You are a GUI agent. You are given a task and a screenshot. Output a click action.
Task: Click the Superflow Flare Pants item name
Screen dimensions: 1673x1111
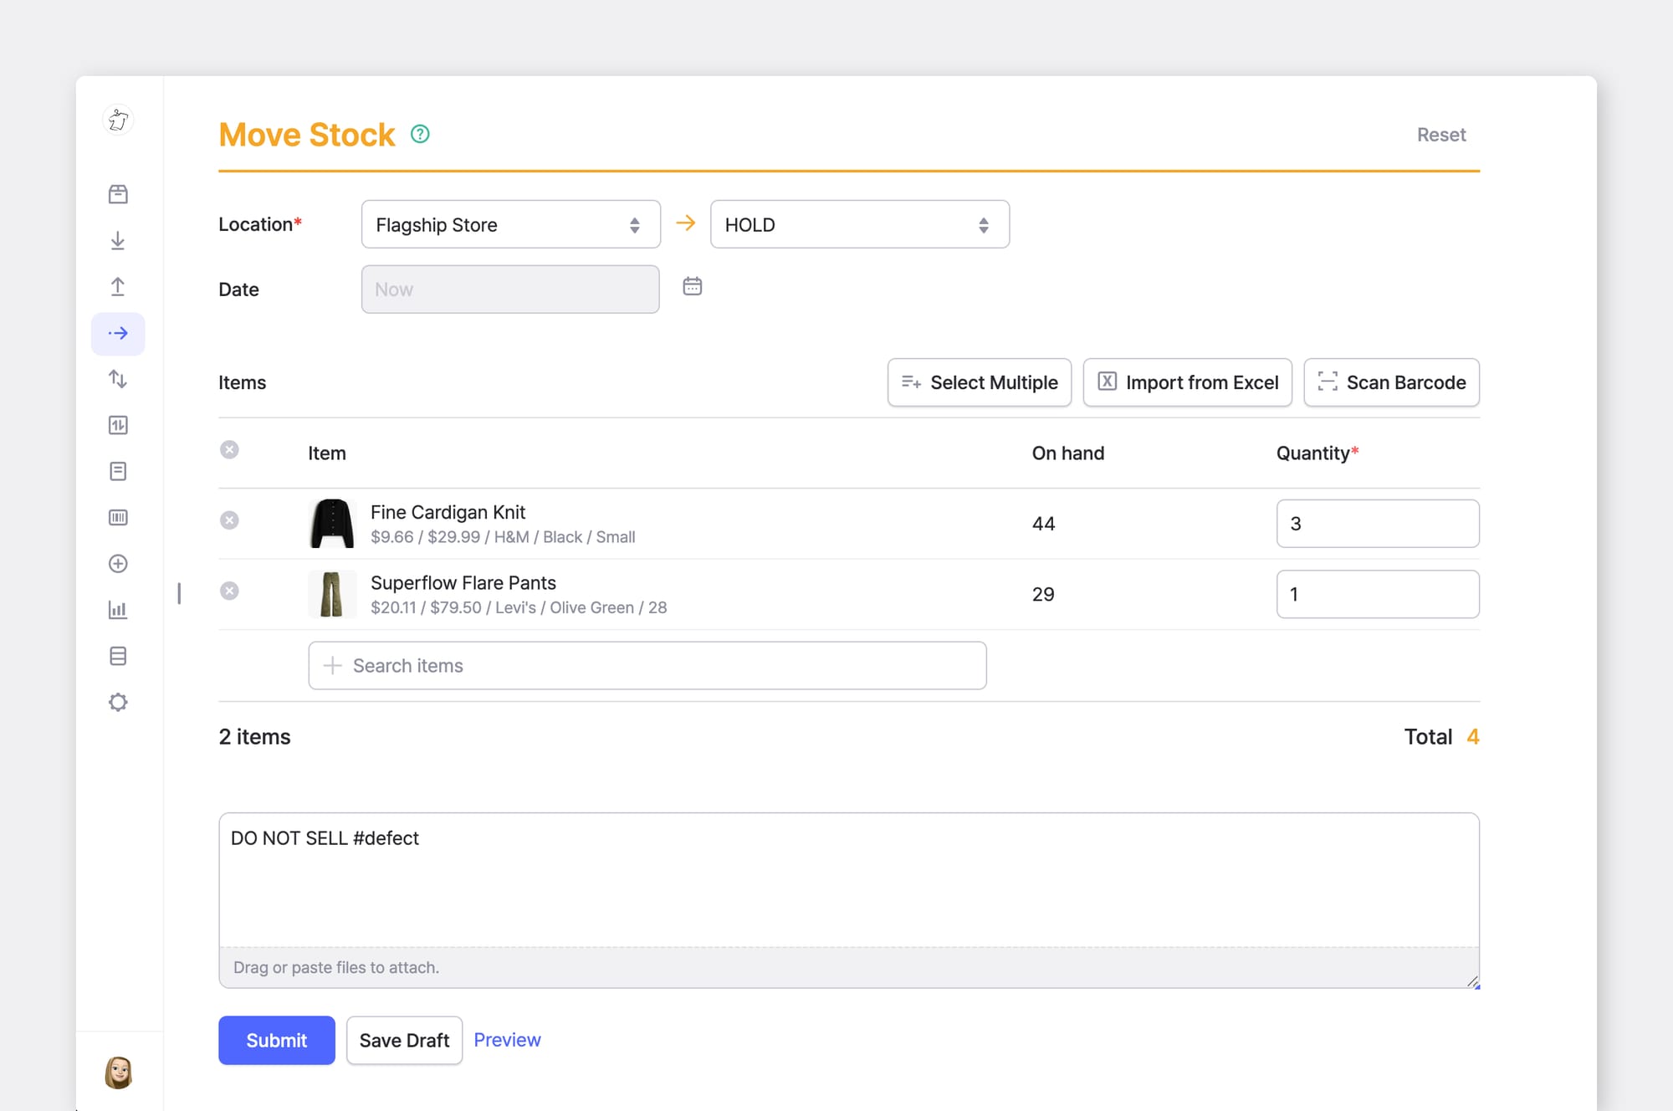point(463,582)
